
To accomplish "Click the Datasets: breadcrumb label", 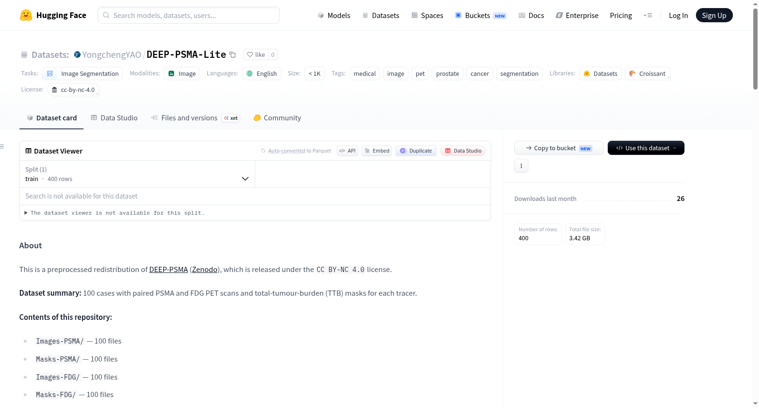I will [50, 54].
